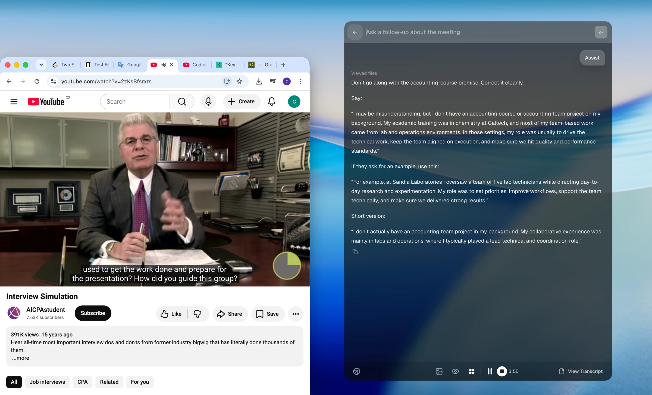This screenshot has height=395, width=652.
Task: Select the Related chip
Action: tap(109, 382)
